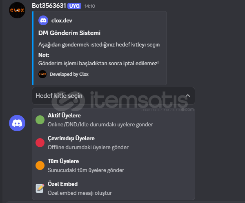Click the blue Discord avatar on left
Image resolution: width=245 pixels, height=203 pixels.
(x=17, y=123)
